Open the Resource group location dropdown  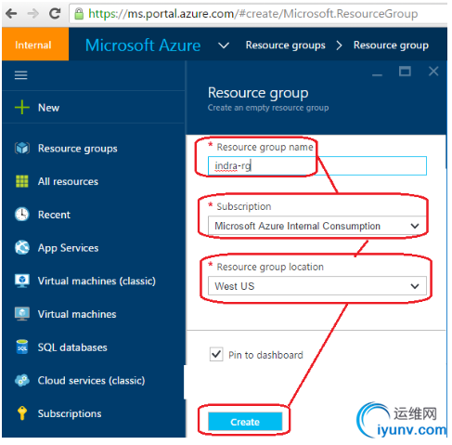(317, 286)
